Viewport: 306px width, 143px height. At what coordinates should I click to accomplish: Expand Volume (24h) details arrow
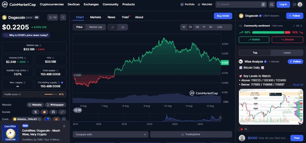28,62
